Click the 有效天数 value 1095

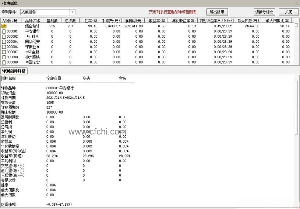pyautogui.click(x=50, y=103)
